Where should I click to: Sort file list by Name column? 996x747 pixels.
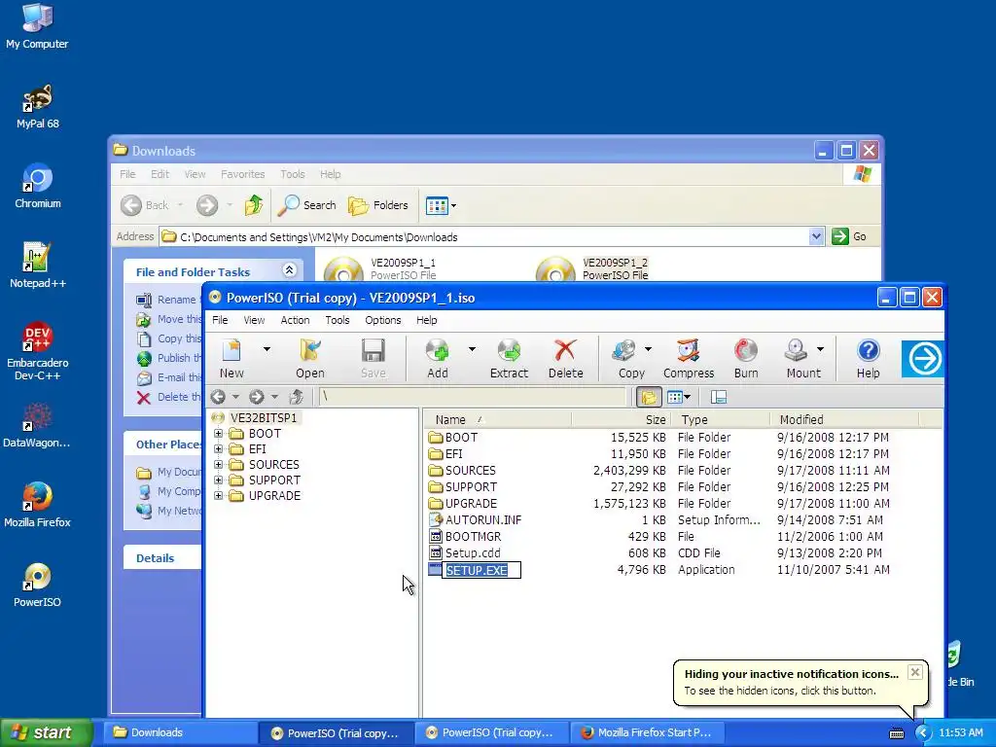point(497,420)
